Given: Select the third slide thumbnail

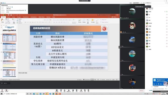Looking at the screenshot, I should tap(9, 46).
